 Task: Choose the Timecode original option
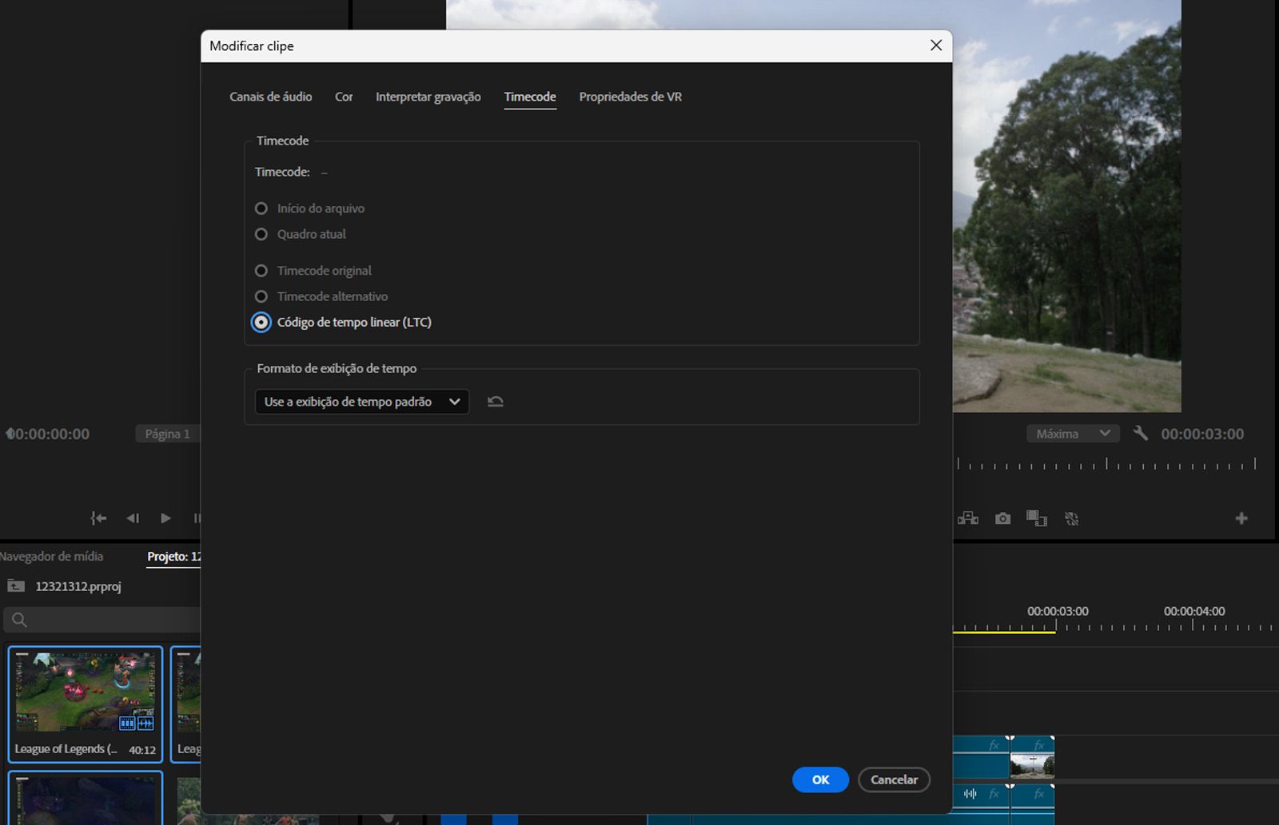(261, 271)
